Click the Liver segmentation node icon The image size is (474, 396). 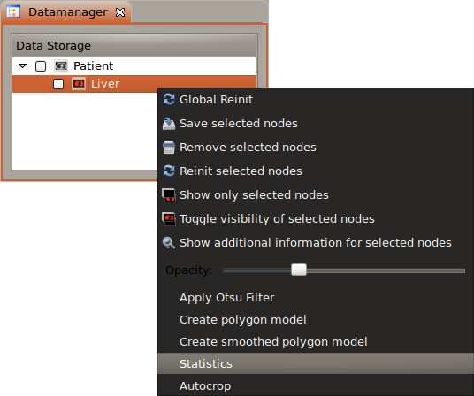pos(79,84)
